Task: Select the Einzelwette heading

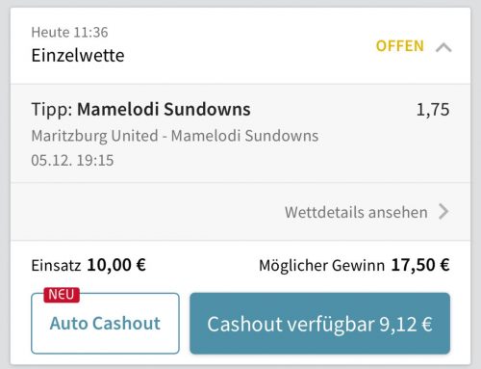Action: click(x=78, y=55)
